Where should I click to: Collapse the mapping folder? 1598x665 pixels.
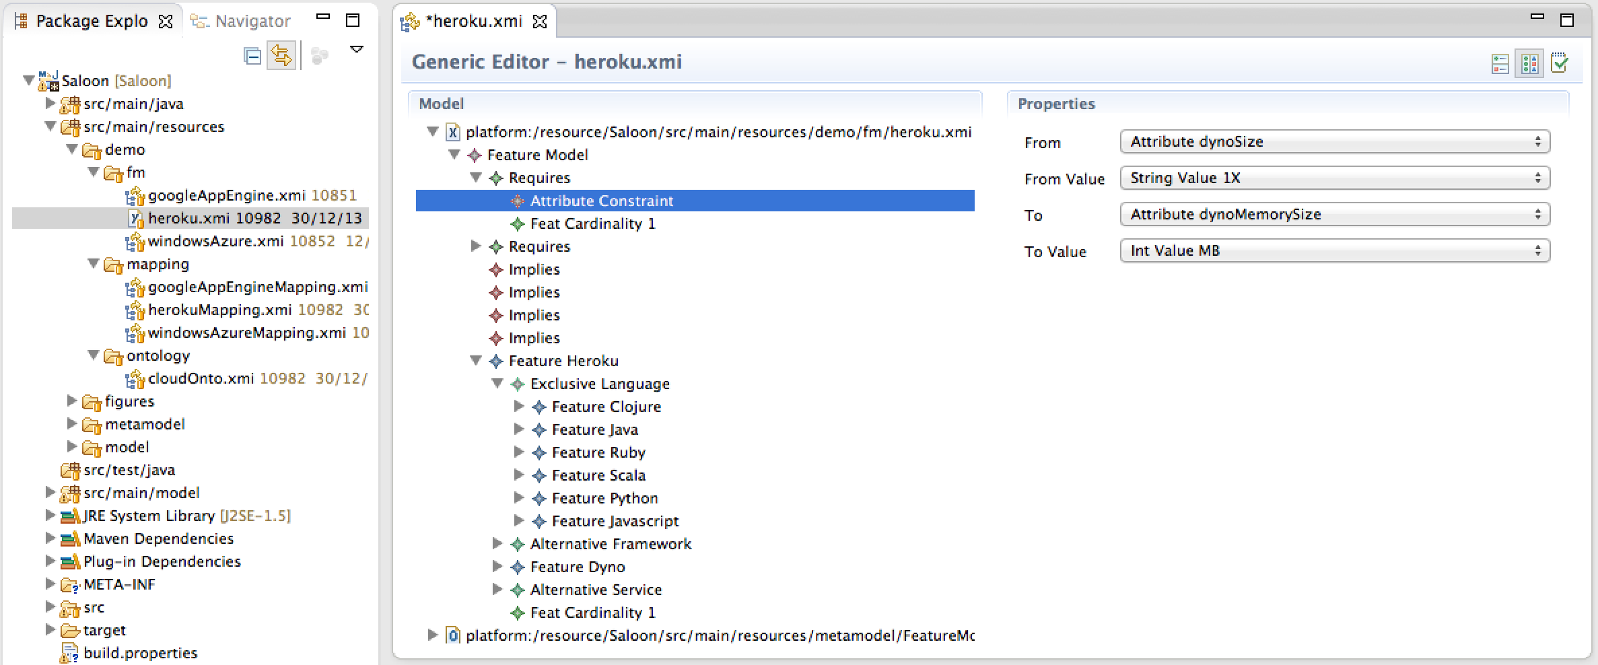pos(93,263)
